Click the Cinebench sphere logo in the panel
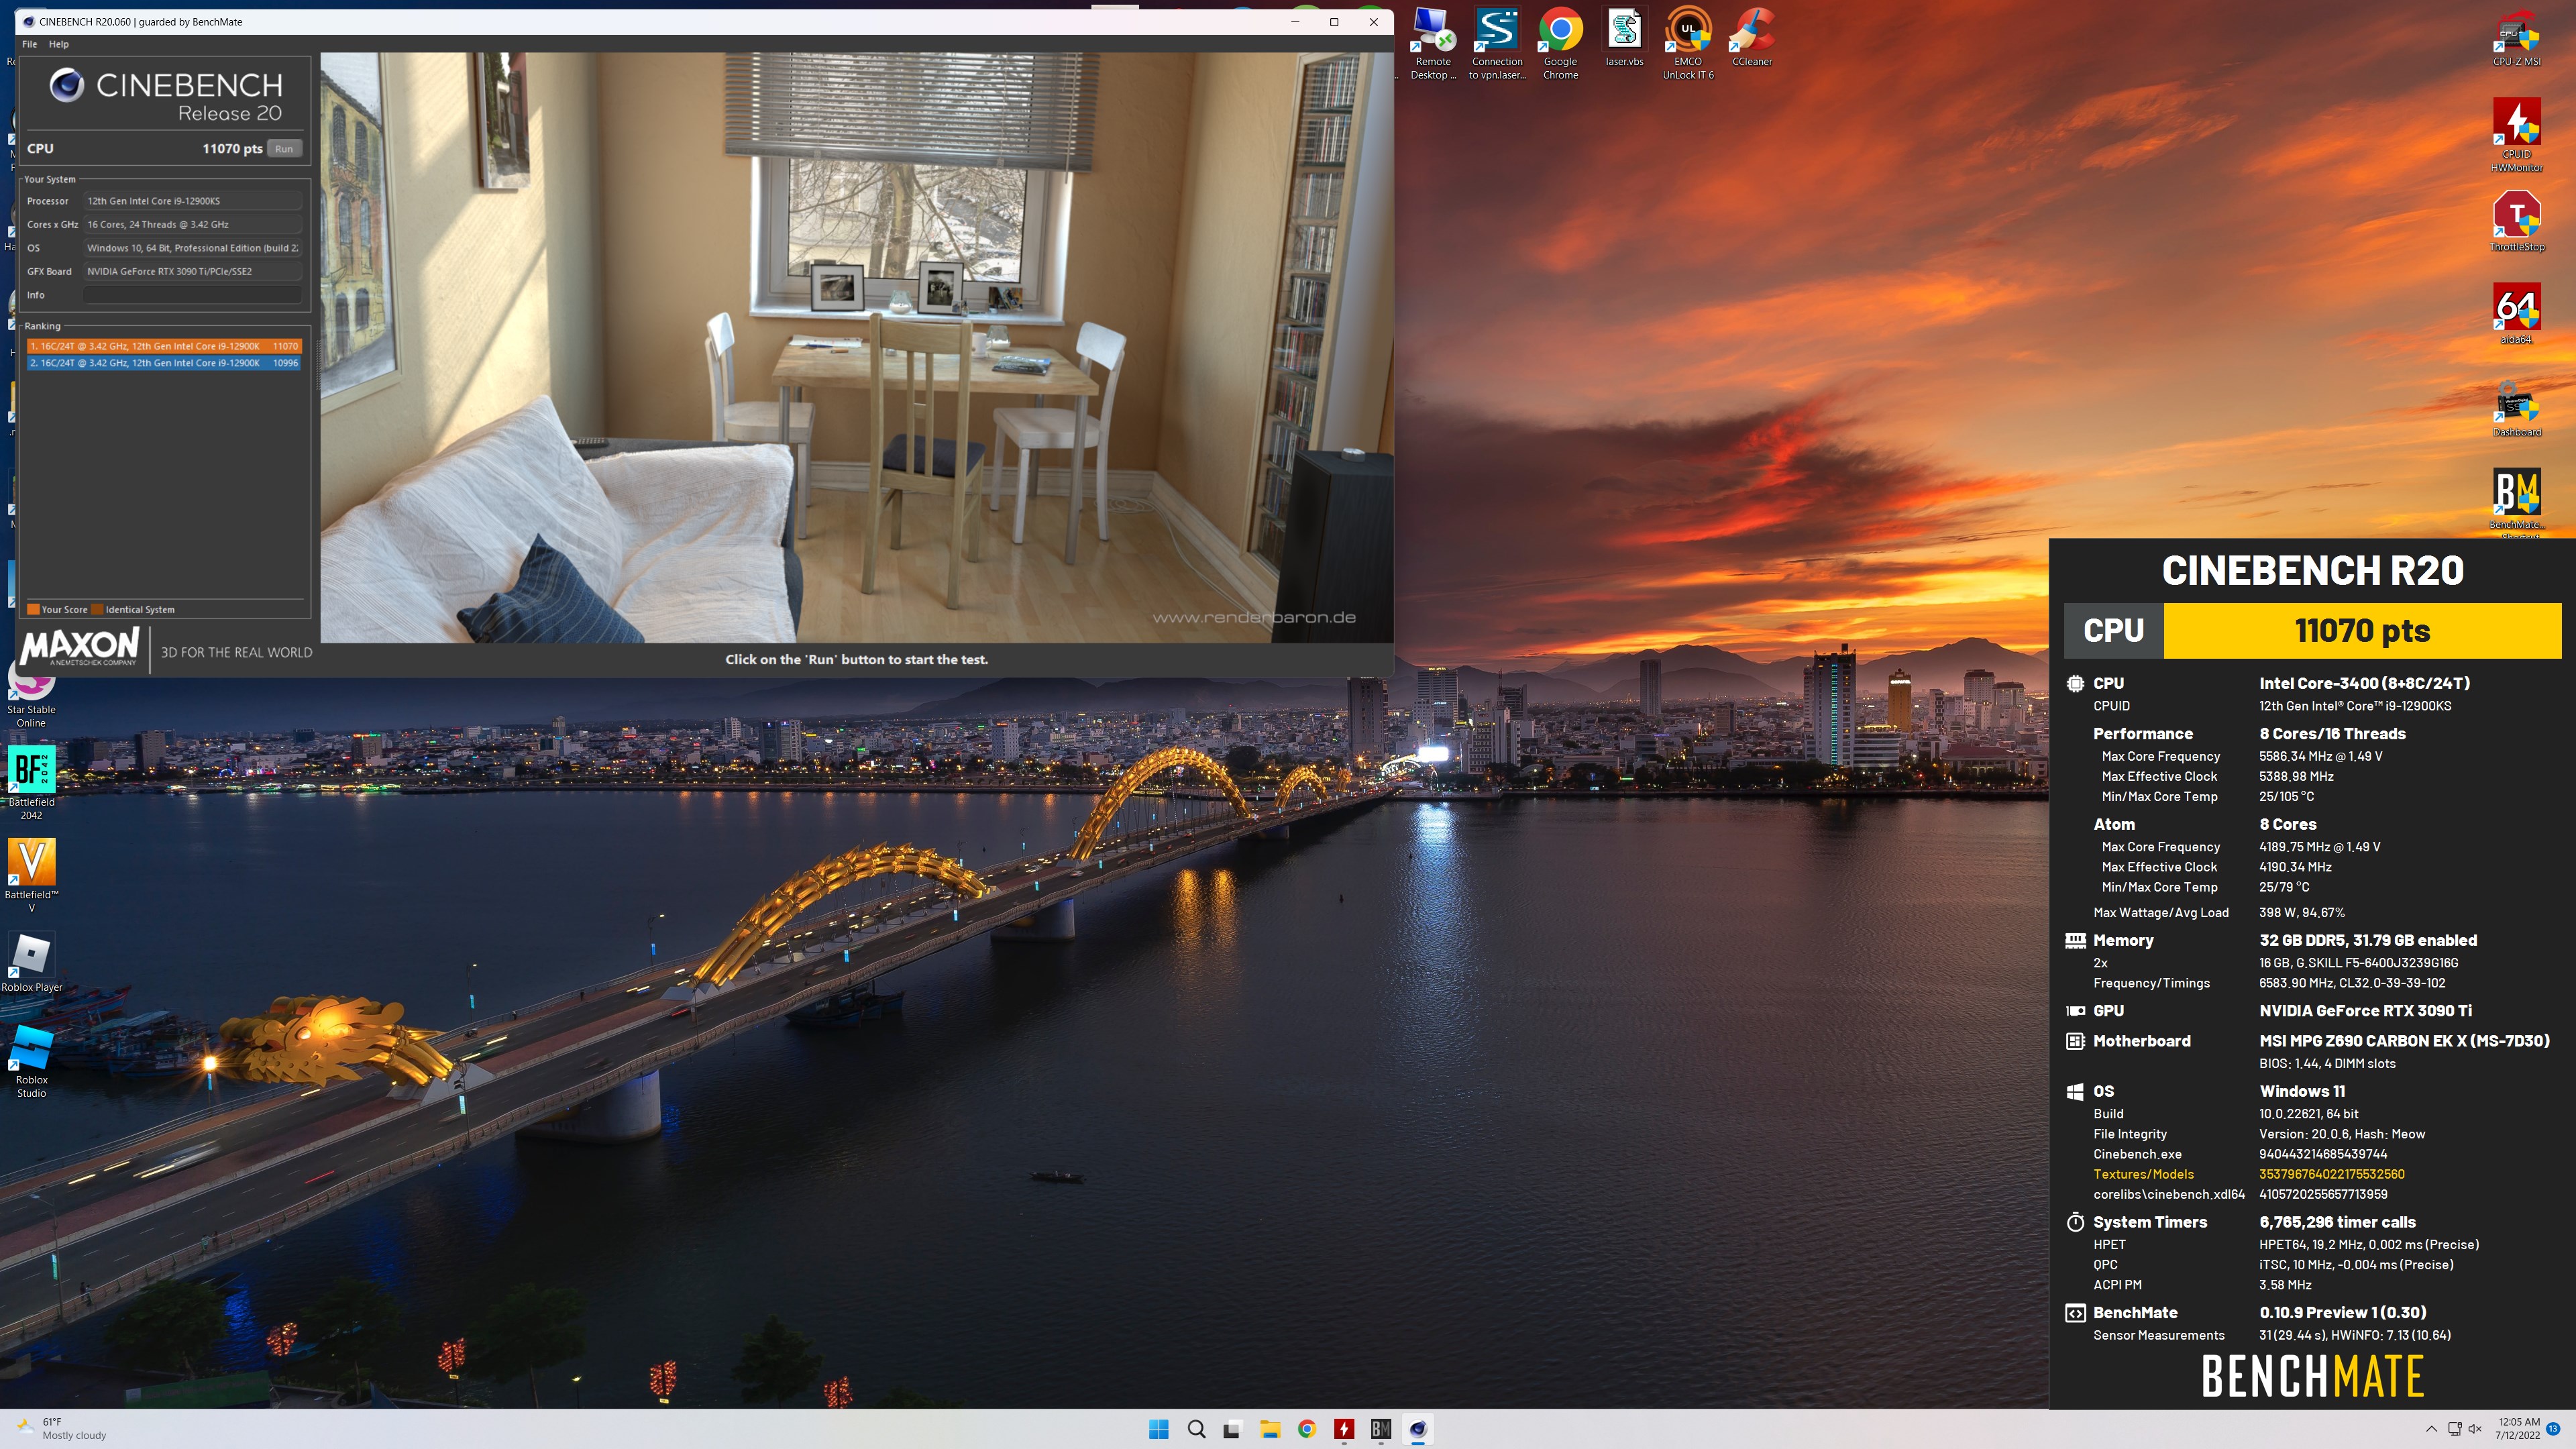Screen dimensions: 2576x1449 (67, 85)
